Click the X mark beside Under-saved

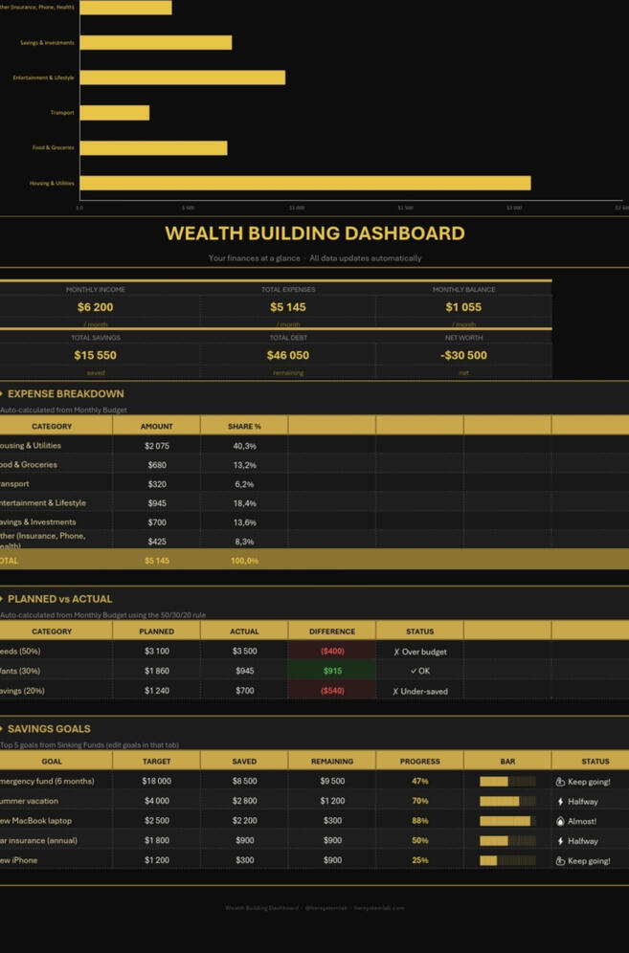click(396, 691)
